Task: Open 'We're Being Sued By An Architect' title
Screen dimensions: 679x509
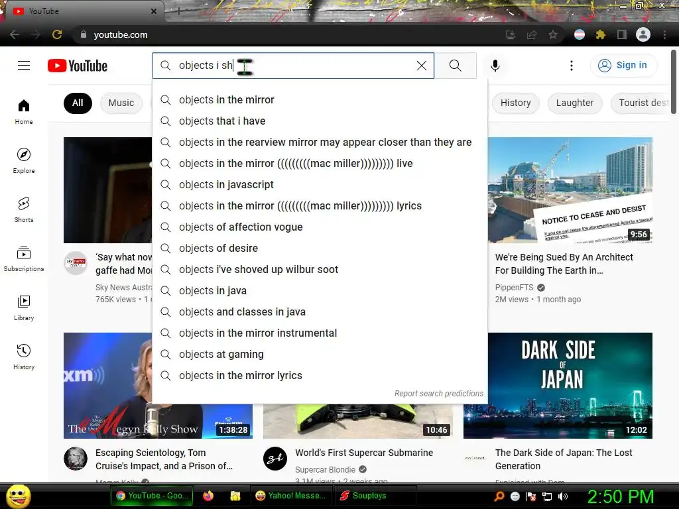Action: pyautogui.click(x=564, y=264)
